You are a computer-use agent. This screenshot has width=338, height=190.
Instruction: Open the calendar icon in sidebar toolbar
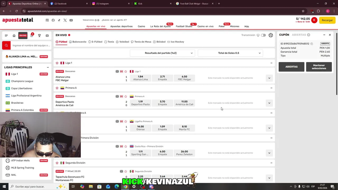(47, 36)
